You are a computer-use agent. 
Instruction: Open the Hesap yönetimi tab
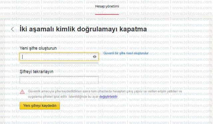coord(107,6)
